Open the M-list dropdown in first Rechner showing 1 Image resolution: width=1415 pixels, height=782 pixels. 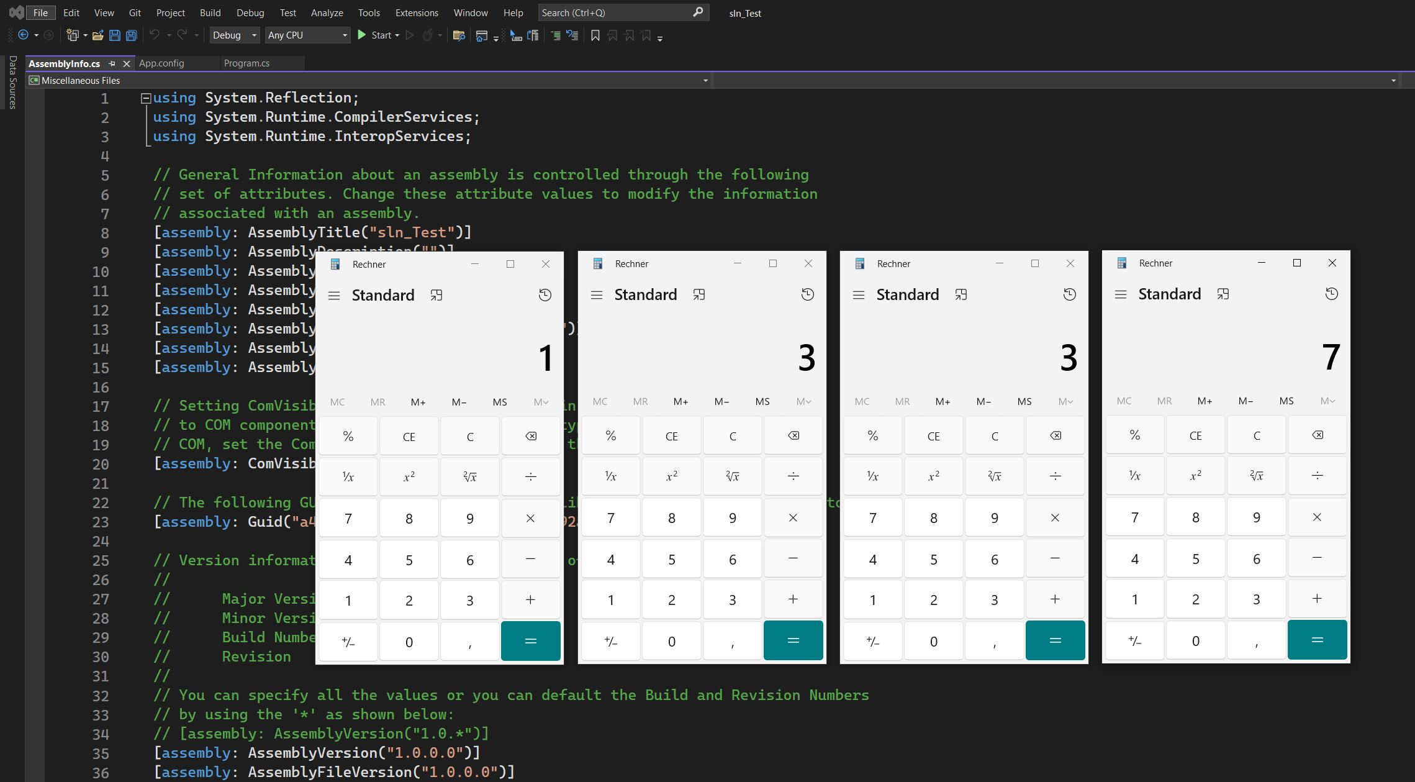541,402
